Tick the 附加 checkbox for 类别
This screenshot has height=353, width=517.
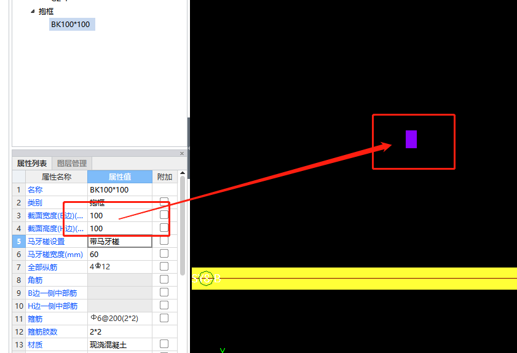[164, 202]
